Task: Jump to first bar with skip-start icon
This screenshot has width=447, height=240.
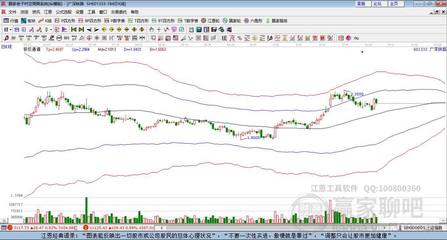Action: pos(73,30)
